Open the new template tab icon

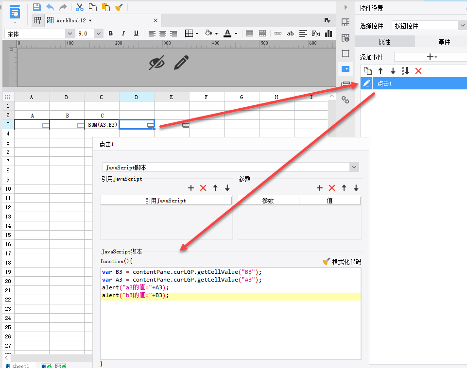[38, 20]
